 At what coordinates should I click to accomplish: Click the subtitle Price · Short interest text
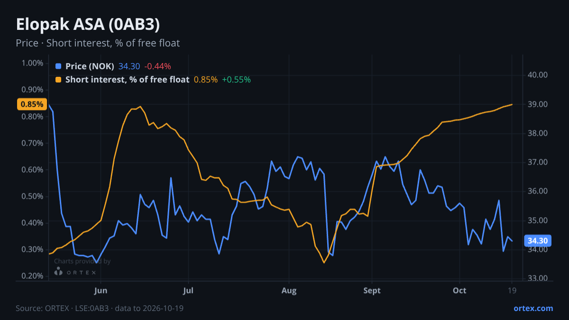click(x=98, y=43)
